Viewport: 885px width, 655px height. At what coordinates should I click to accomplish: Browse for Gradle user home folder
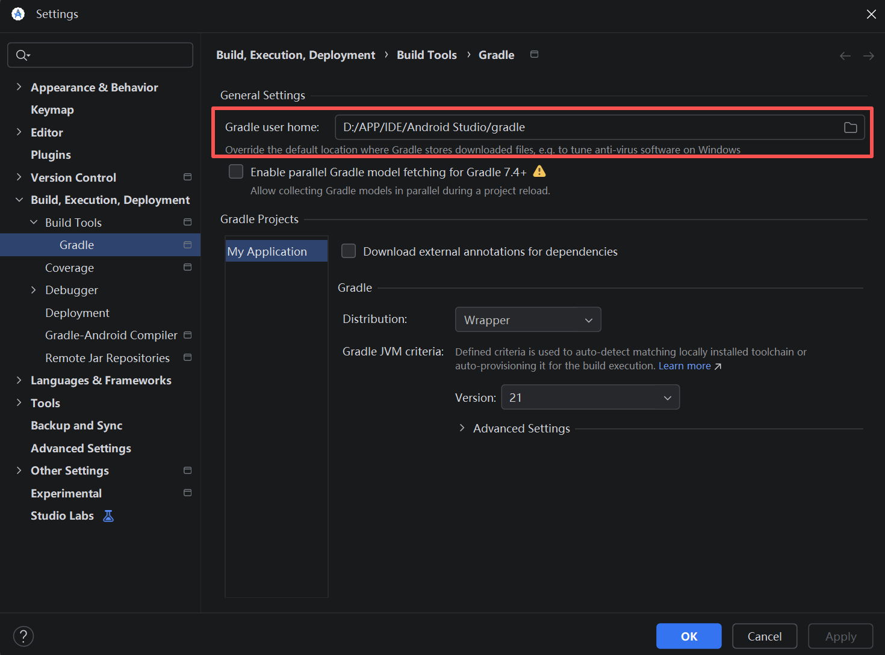pos(850,128)
